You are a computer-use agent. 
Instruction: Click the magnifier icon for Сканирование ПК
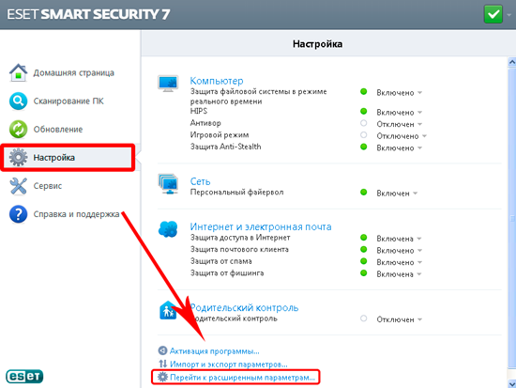coord(18,101)
